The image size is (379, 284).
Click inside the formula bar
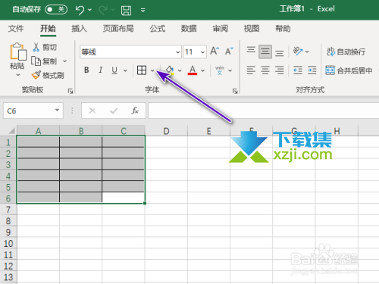point(264,111)
